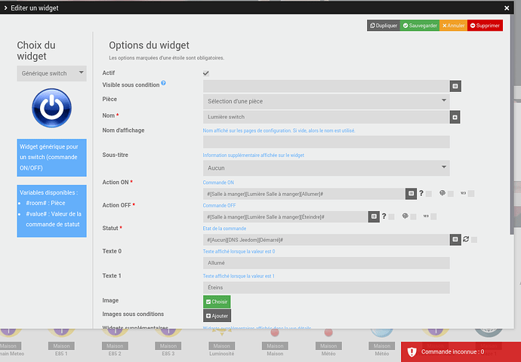
Task: Click the Options du widget heading
Action: 150,45
